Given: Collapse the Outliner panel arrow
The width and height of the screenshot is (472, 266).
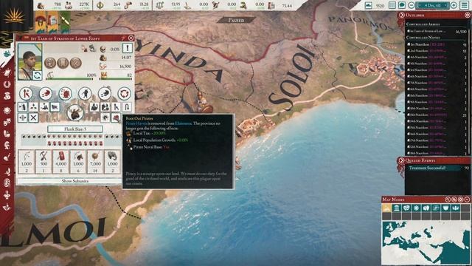Looking at the screenshot, I should [x=401, y=15].
